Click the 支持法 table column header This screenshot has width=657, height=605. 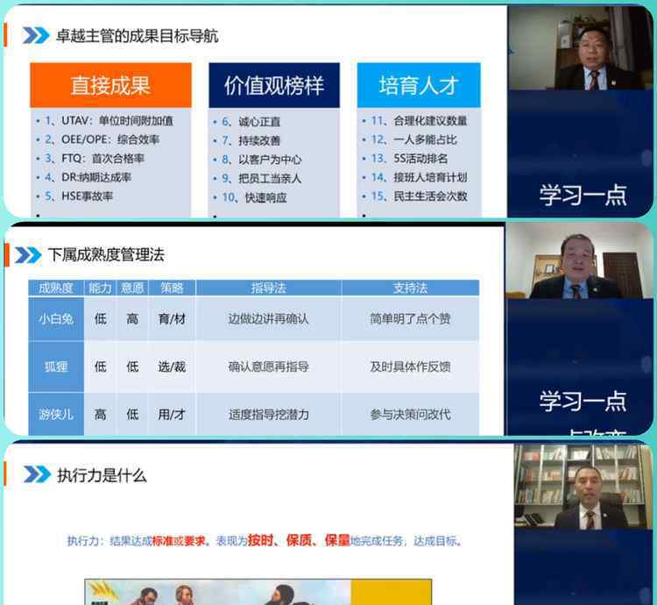(x=410, y=288)
